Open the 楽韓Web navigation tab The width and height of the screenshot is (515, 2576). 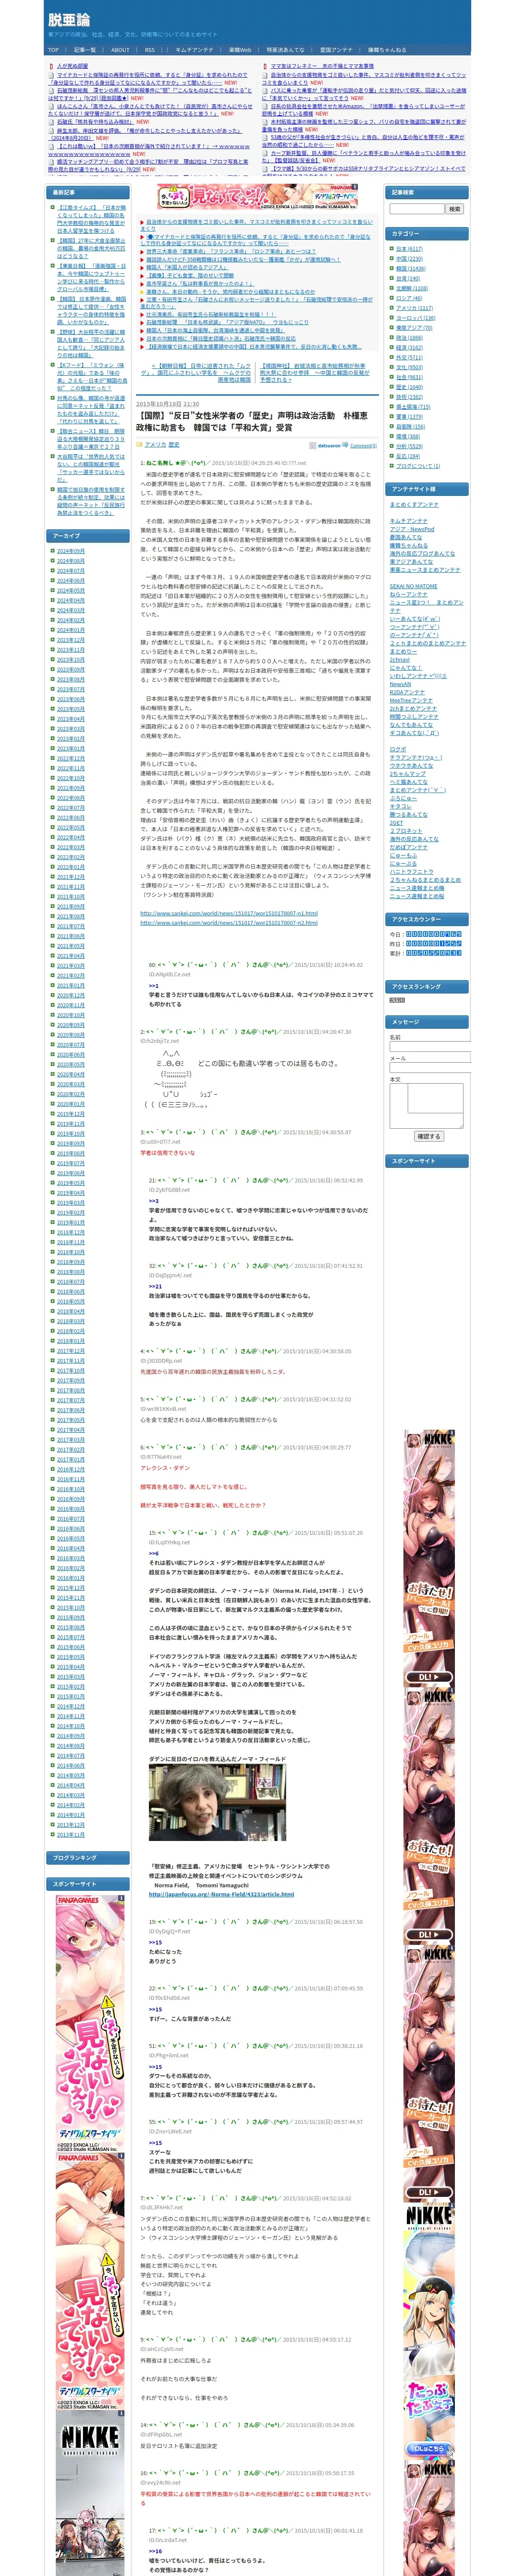[x=240, y=49]
